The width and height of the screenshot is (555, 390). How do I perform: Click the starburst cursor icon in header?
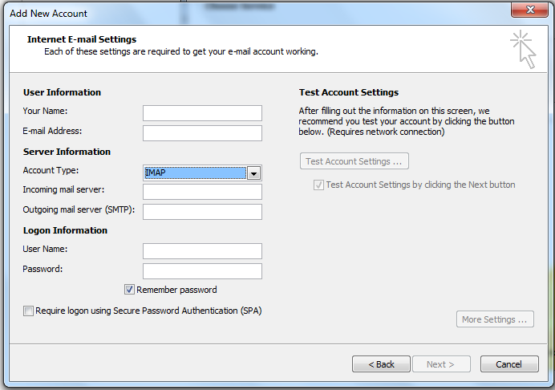tap(523, 48)
